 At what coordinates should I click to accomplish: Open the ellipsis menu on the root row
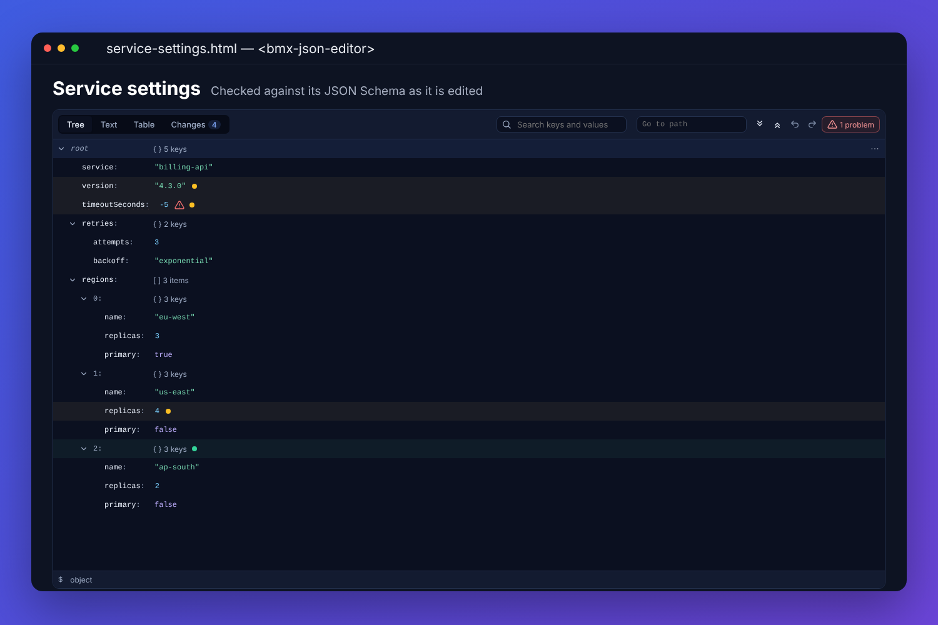pyautogui.click(x=875, y=149)
